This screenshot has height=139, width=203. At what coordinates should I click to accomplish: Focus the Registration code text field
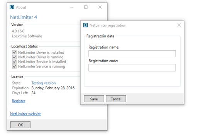132,68
